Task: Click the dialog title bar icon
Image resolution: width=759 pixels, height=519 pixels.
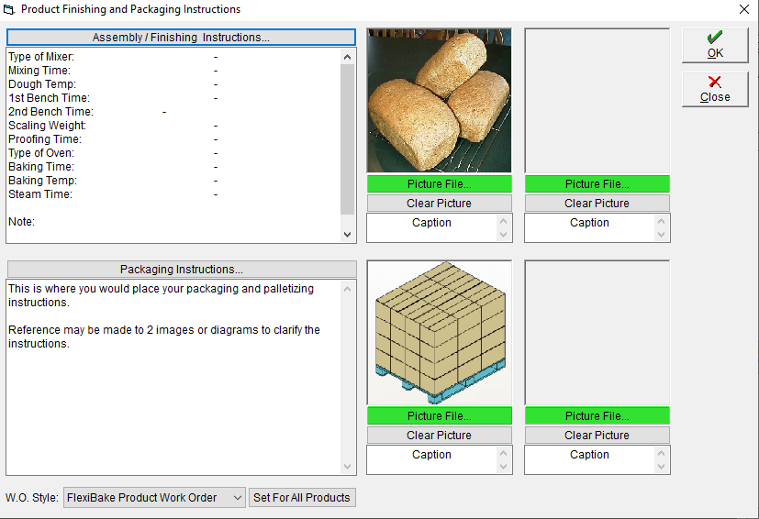Action: coord(8,9)
